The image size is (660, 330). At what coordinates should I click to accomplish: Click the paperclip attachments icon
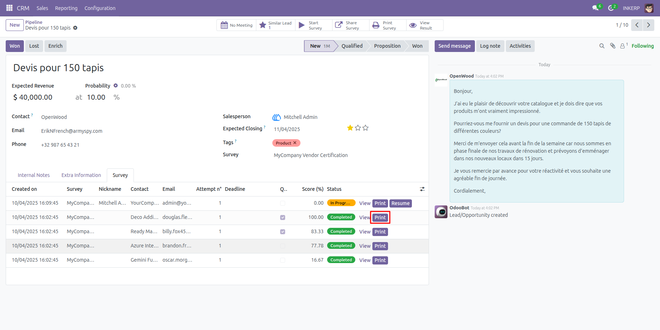point(613,46)
